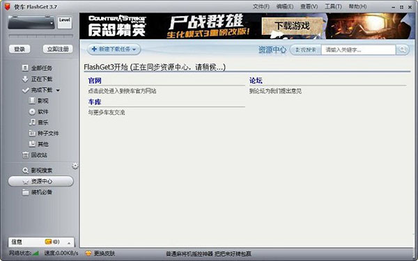
Task: Open the 文件(F) menu
Action: (261, 6)
